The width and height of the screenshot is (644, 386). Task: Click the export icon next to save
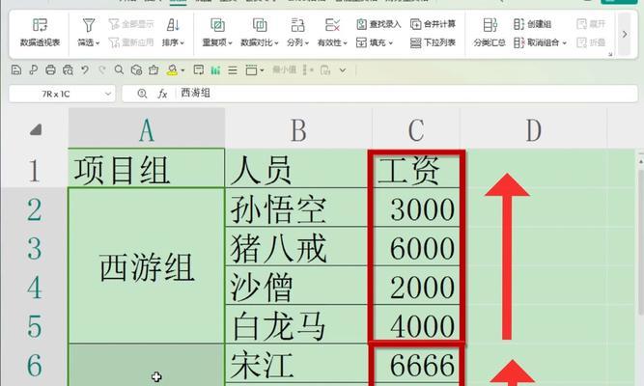pos(33,70)
